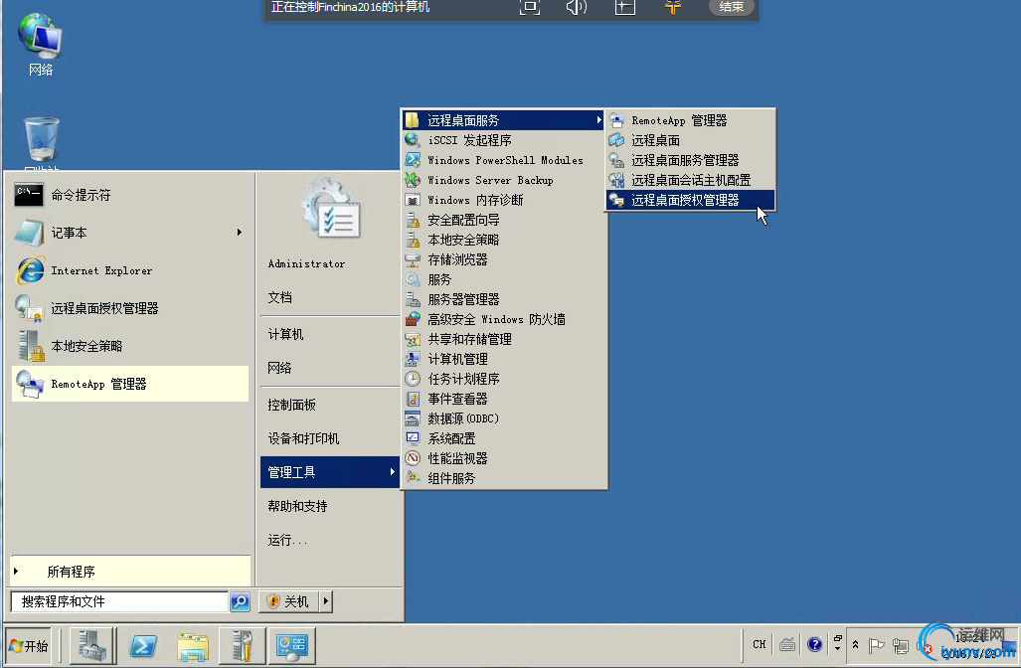Click the 关机 button
Viewport: 1021px width, 668px height.
click(289, 601)
